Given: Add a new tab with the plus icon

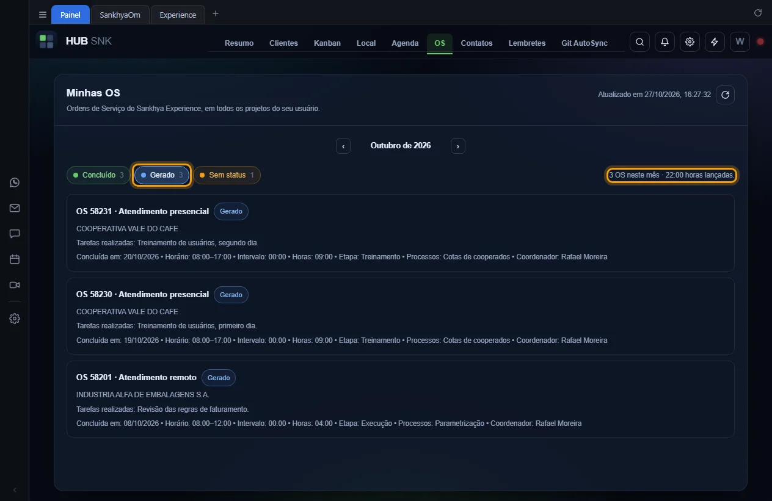Looking at the screenshot, I should click(x=215, y=14).
